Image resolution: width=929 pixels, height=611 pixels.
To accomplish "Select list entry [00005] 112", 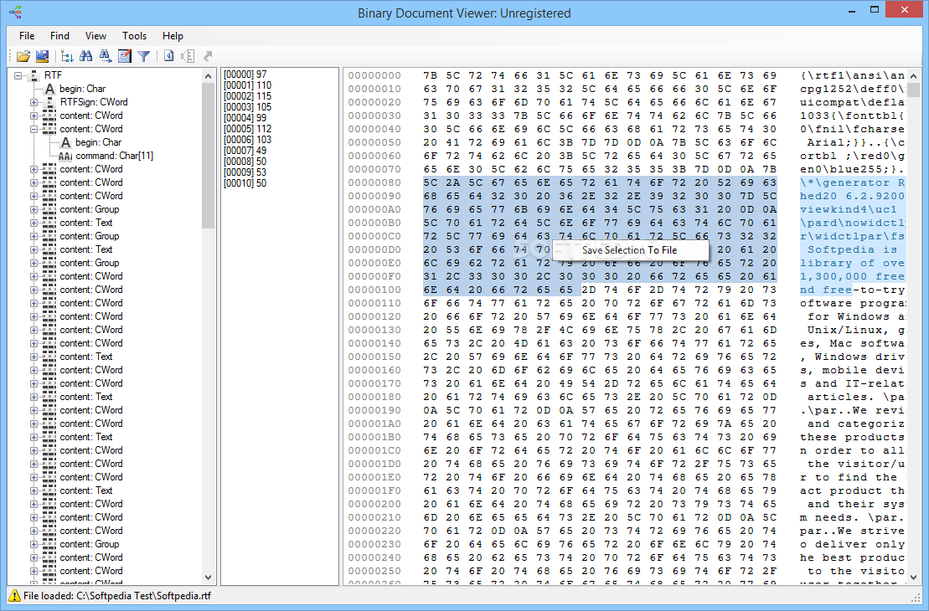I will [248, 128].
